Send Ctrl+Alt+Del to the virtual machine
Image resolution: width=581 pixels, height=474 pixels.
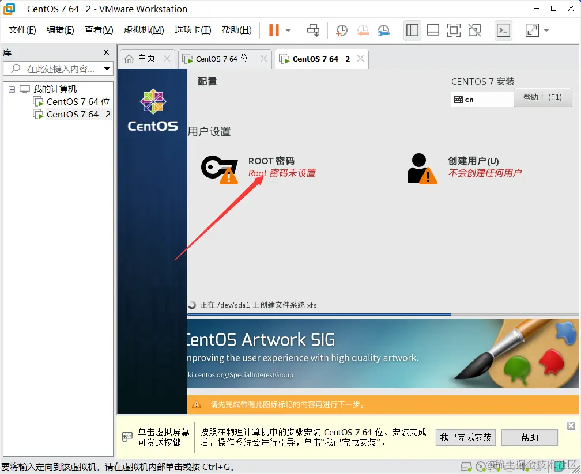(x=313, y=30)
